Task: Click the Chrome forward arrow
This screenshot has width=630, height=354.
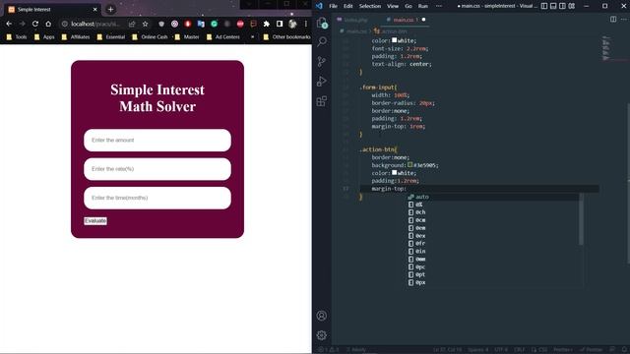Action: point(22,24)
